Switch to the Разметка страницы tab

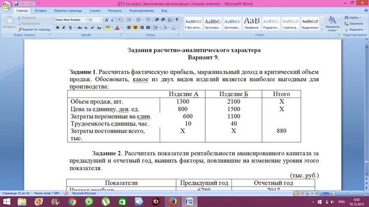point(68,11)
